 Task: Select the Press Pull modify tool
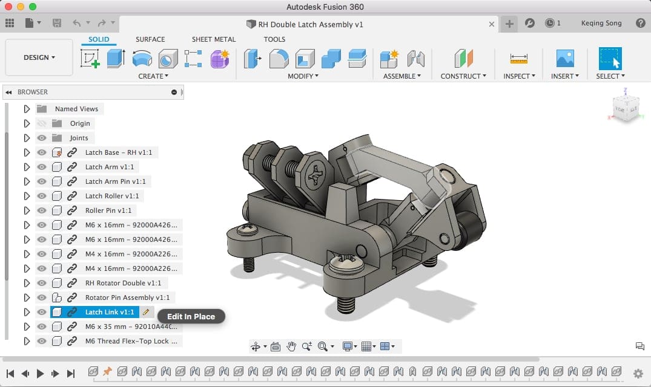click(252, 59)
